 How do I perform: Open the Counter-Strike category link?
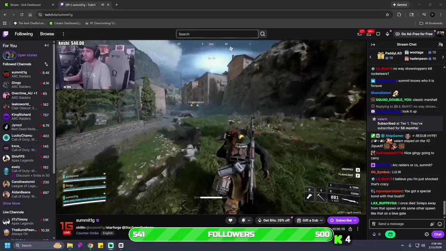(87, 233)
